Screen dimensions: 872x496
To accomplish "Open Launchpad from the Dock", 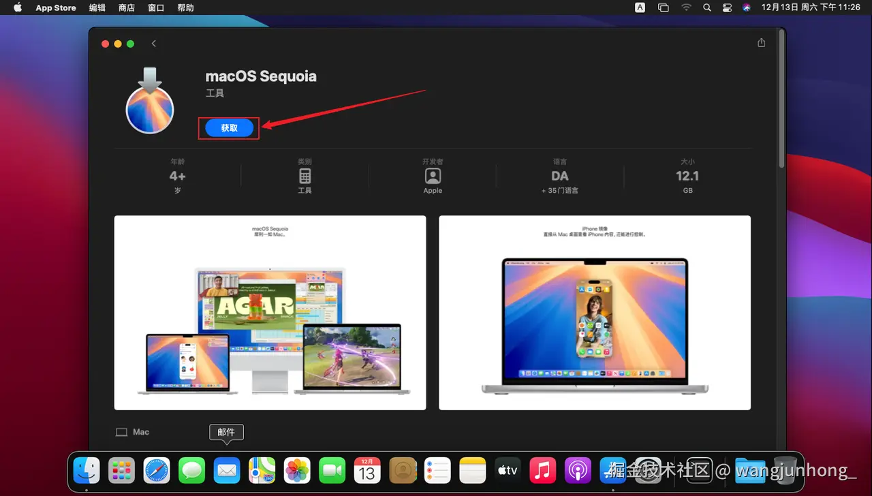I will pos(122,470).
